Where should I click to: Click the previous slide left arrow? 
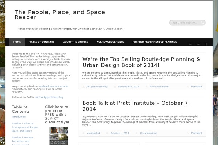[190, 44]
